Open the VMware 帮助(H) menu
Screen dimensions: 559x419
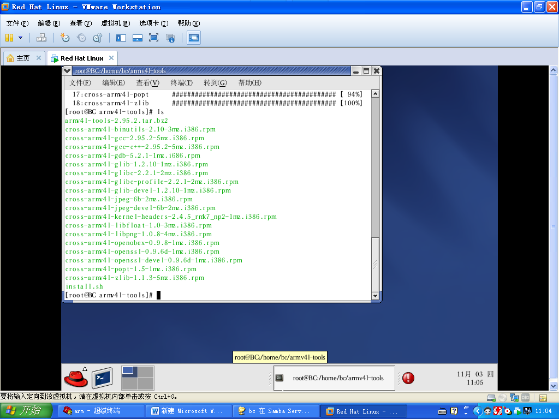click(188, 23)
